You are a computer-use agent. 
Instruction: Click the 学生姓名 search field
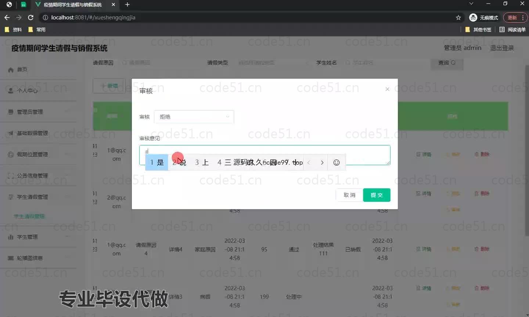pos(380,63)
